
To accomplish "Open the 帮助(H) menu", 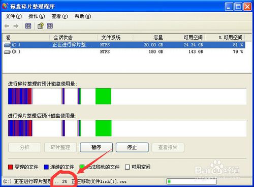I will 83,16.
